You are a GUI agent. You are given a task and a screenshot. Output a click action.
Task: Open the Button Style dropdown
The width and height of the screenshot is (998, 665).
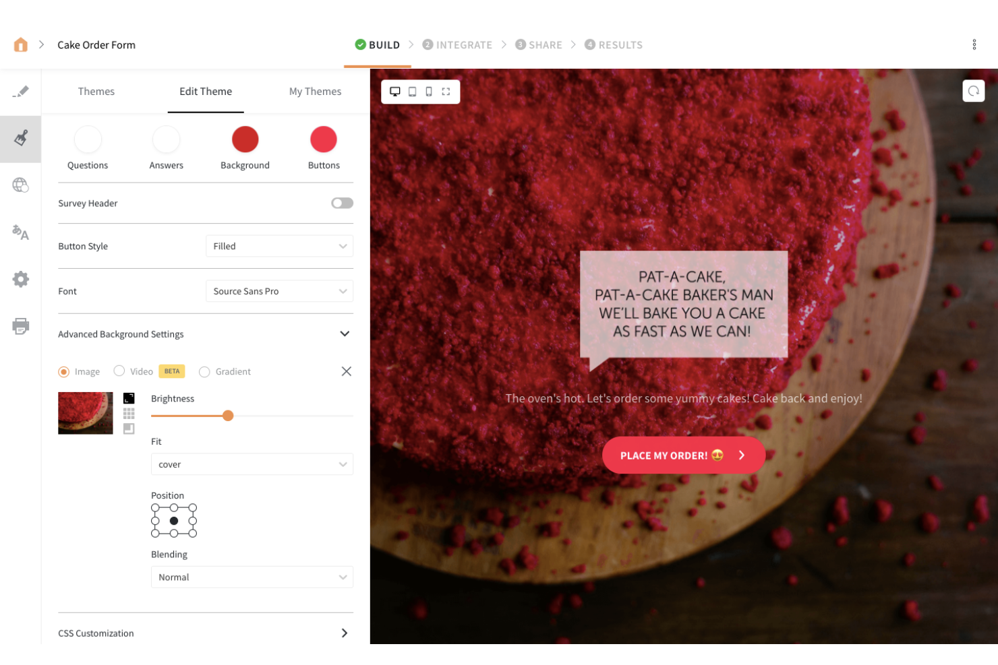[x=279, y=246]
